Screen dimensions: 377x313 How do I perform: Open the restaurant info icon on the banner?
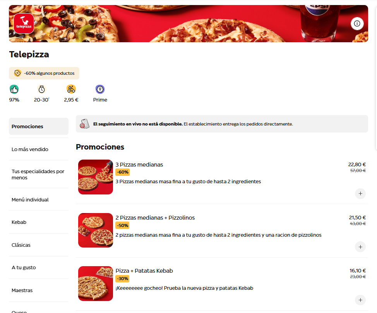tap(357, 24)
